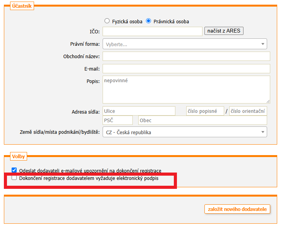Viewport: 283px width, 228px height.
Task: Click the Volby section heading
Action: click(x=18, y=157)
